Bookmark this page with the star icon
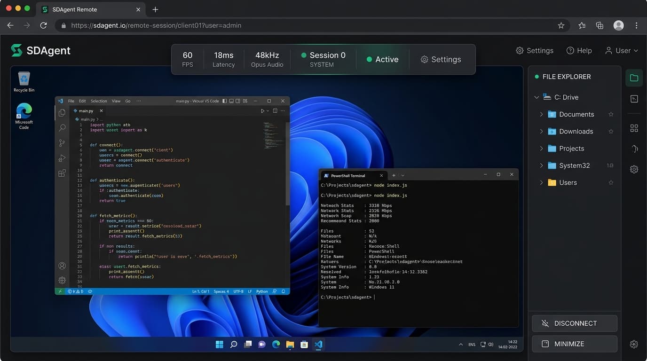Image resolution: width=647 pixels, height=361 pixels. click(x=561, y=25)
